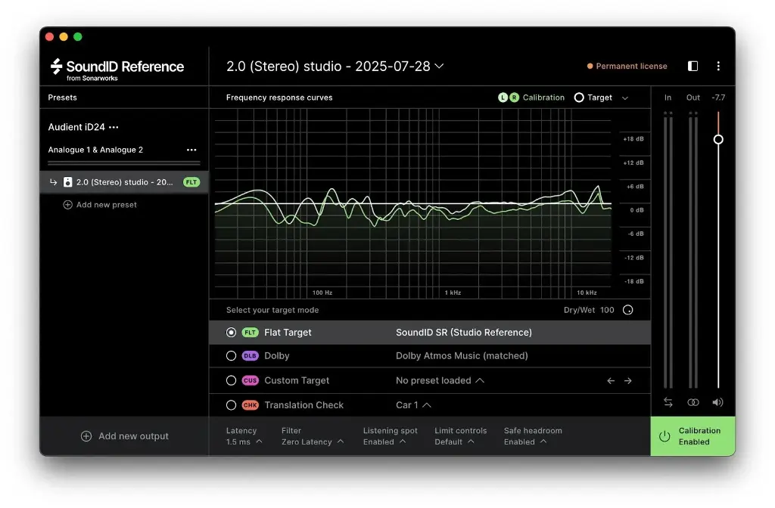Click the output volume slider handle
Screen dimensions: 775x508
pyautogui.click(x=718, y=140)
